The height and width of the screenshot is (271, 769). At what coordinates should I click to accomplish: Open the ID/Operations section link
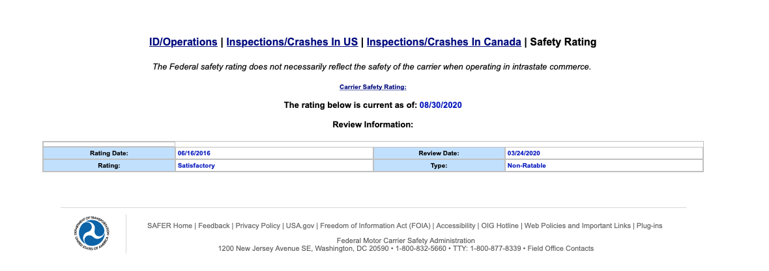pyautogui.click(x=183, y=42)
